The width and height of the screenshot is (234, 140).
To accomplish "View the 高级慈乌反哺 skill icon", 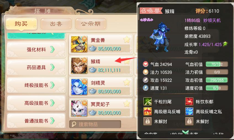I will pyautogui.click(x=147, y=111).
